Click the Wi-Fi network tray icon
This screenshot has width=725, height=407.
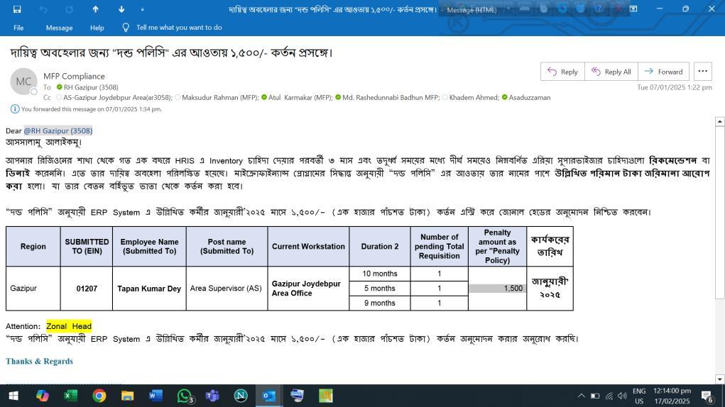click(609, 396)
